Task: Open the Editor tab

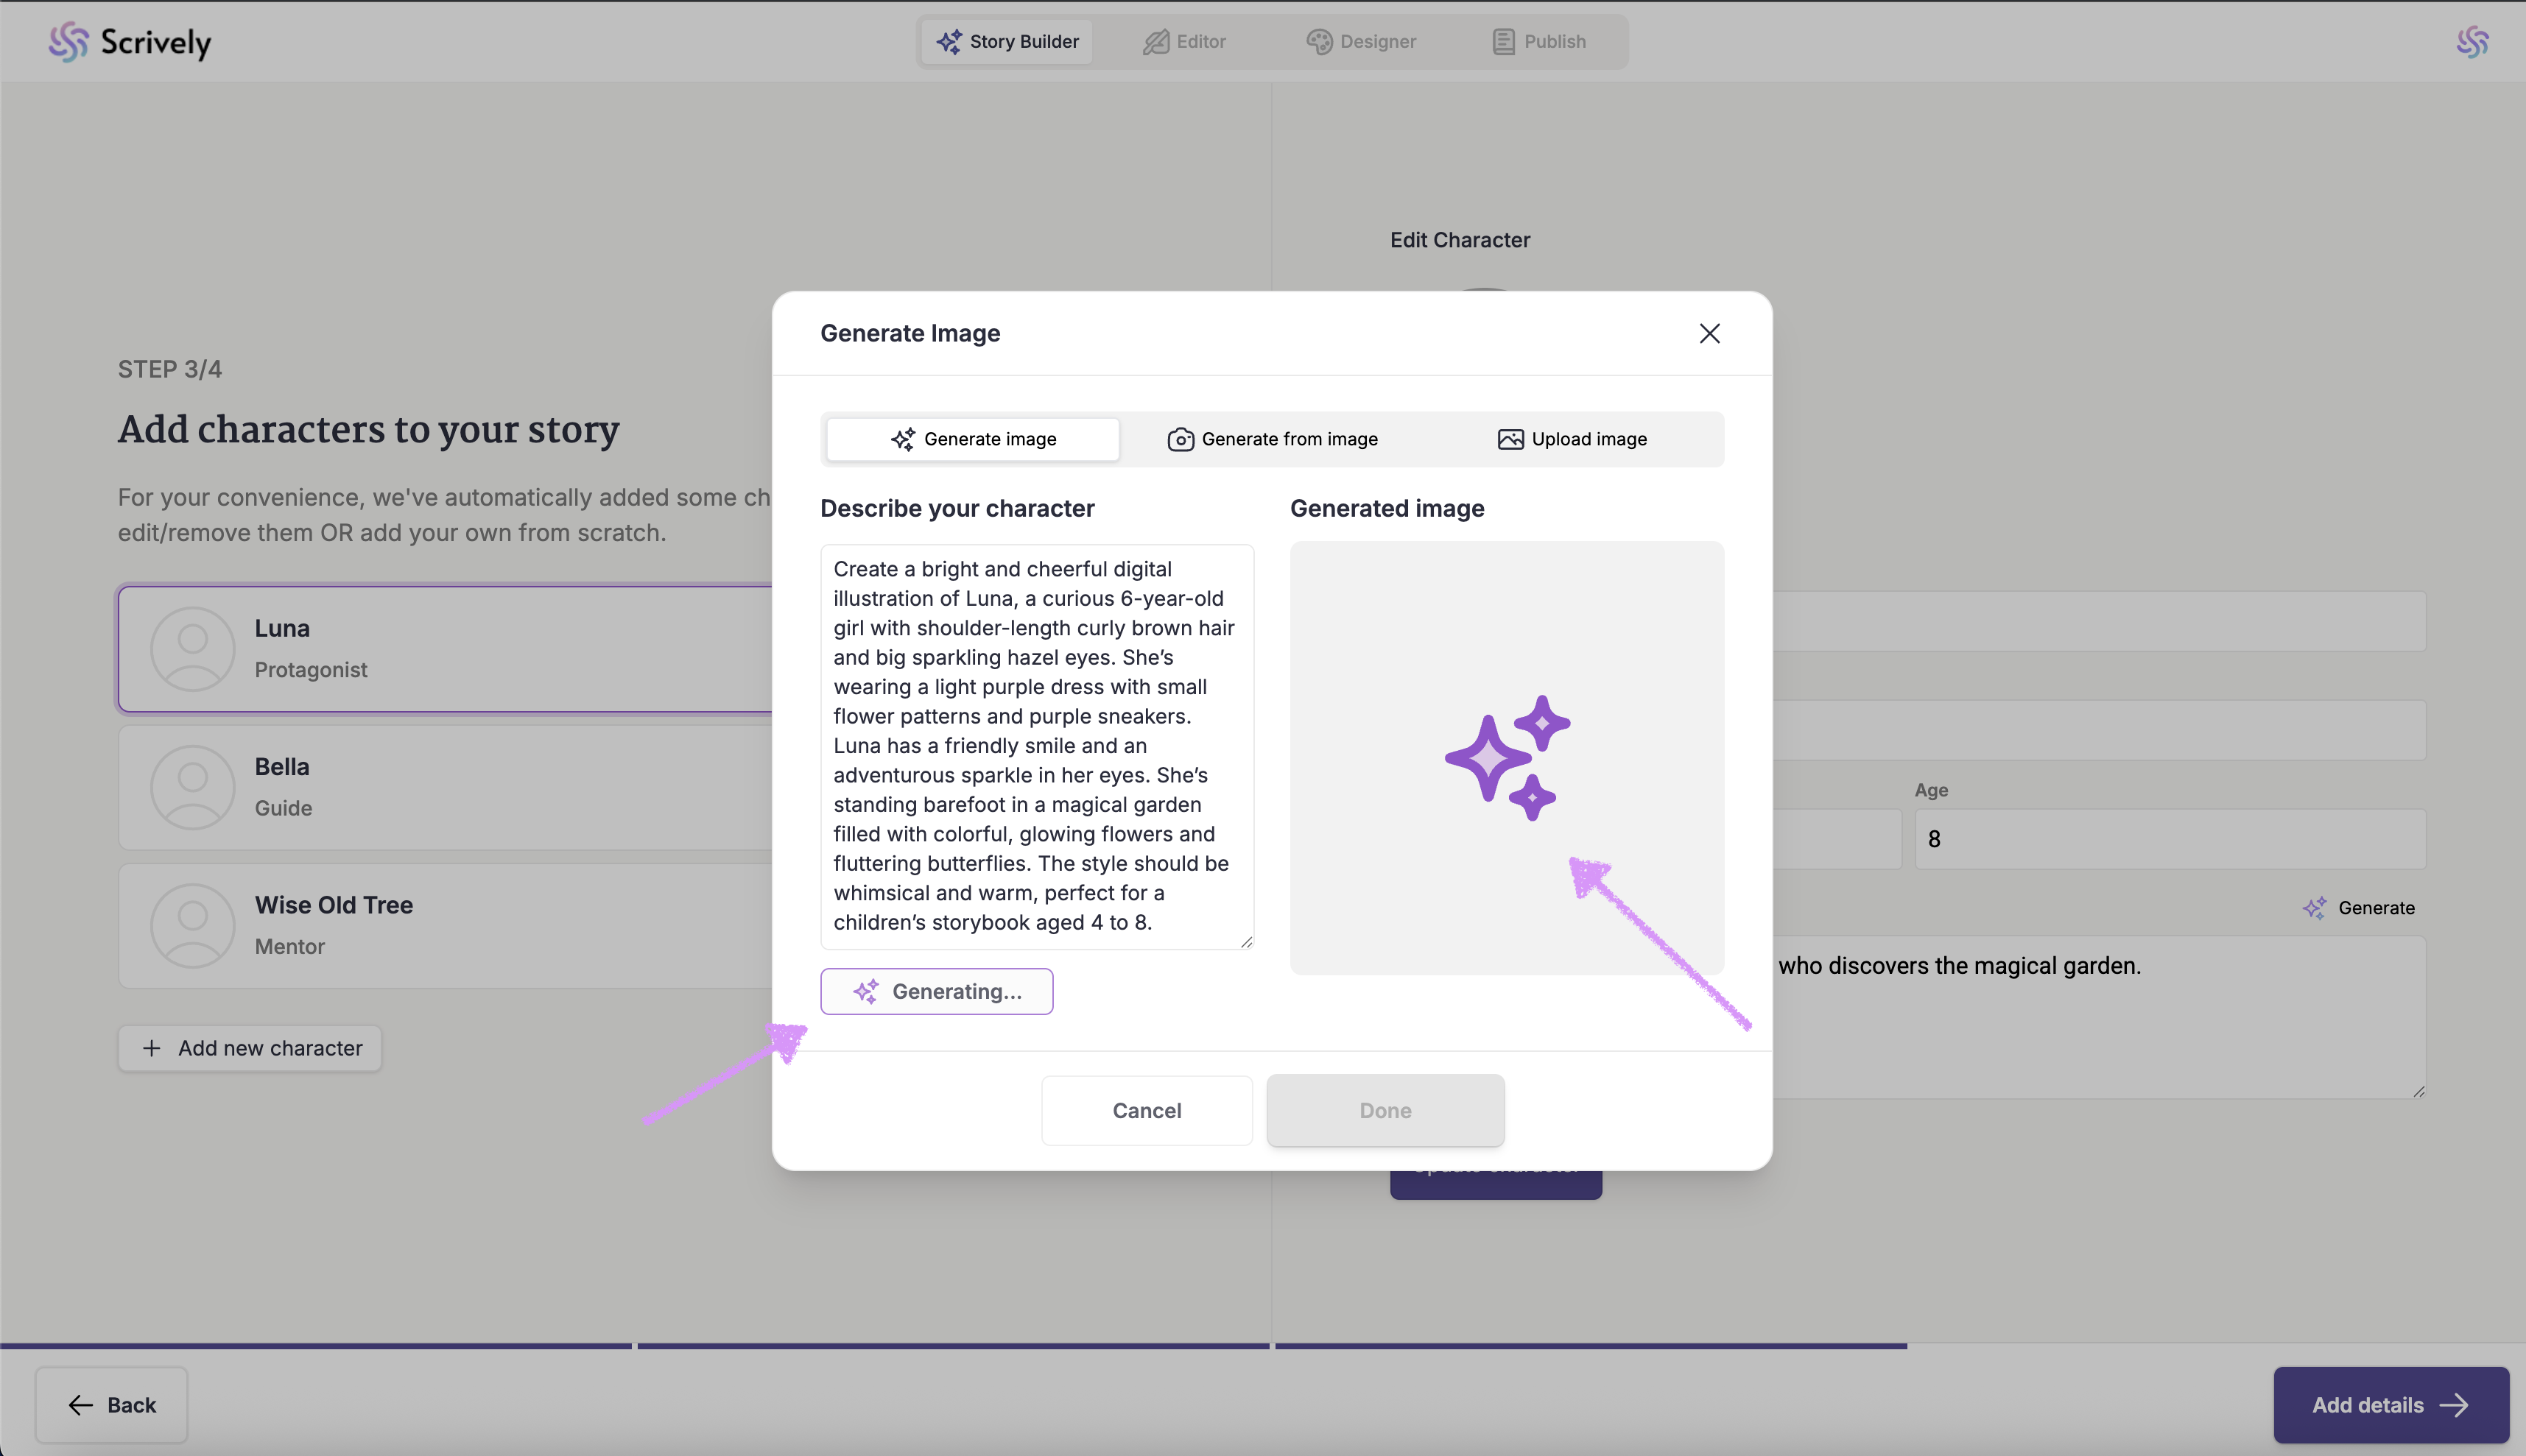Action: (x=1184, y=42)
